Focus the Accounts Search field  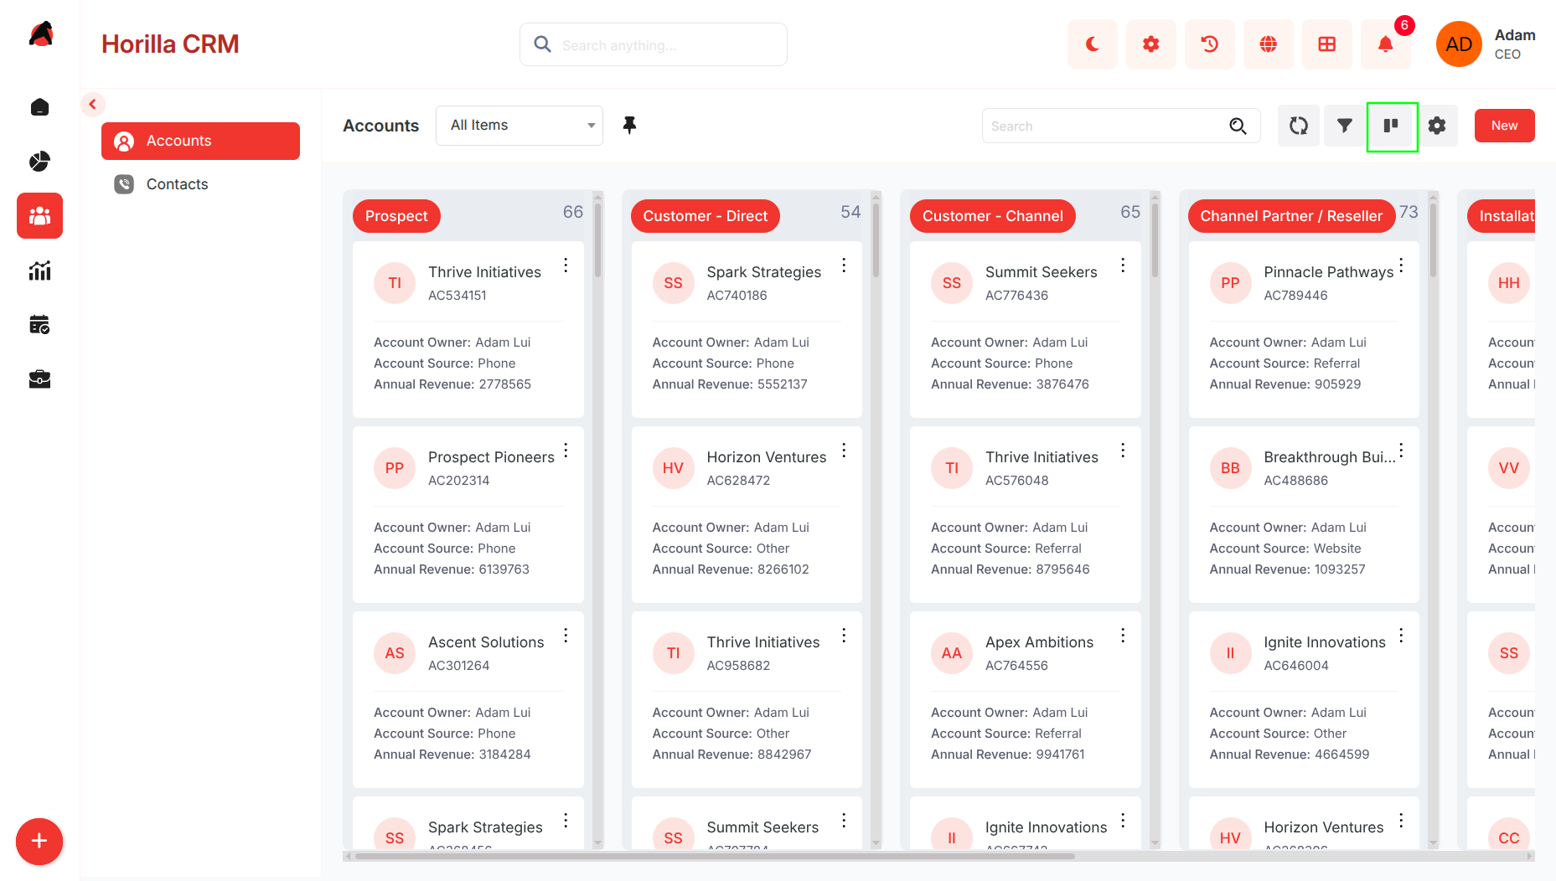click(x=1121, y=126)
